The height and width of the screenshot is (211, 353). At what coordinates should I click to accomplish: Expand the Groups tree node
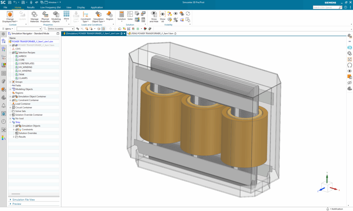tap(10, 82)
